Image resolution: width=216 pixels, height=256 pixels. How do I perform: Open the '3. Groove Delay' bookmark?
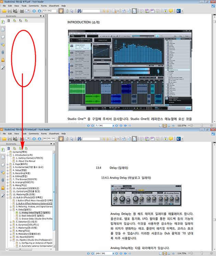click(x=36, y=219)
